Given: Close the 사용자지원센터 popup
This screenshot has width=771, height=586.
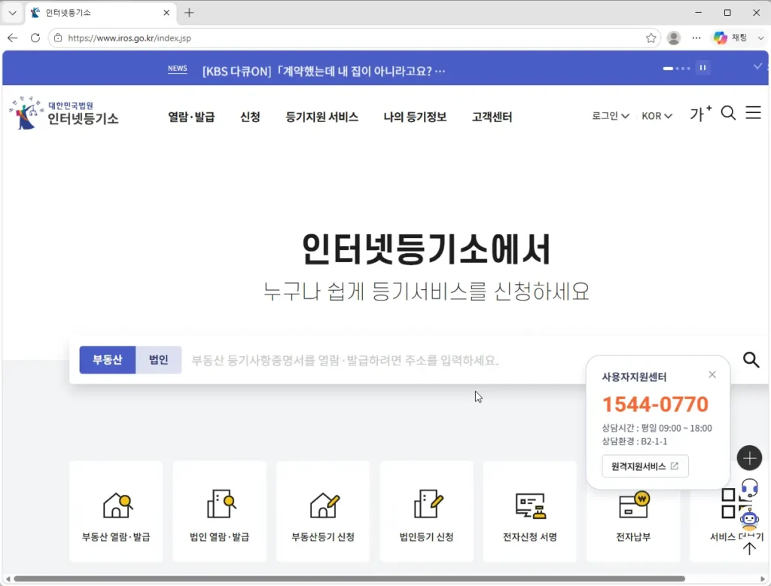Looking at the screenshot, I should pos(712,375).
